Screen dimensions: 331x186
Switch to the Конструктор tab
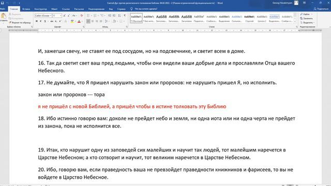pyautogui.click(x=40, y=9)
